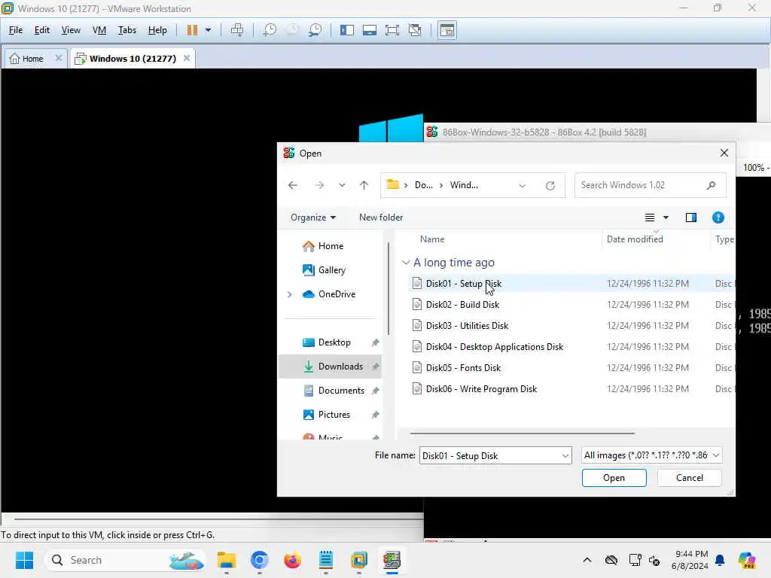This screenshot has width=771, height=578.
Task: Open the VMware Help menu
Action: (x=157, y=30)
